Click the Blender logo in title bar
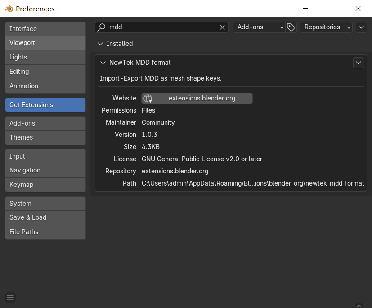 (9, 9)
